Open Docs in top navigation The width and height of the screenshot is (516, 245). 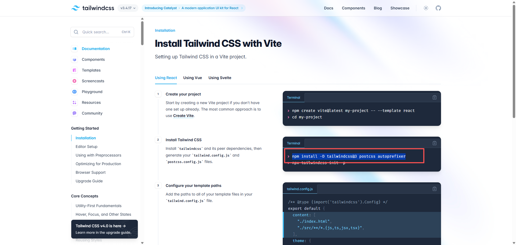(x=328, y=8)
